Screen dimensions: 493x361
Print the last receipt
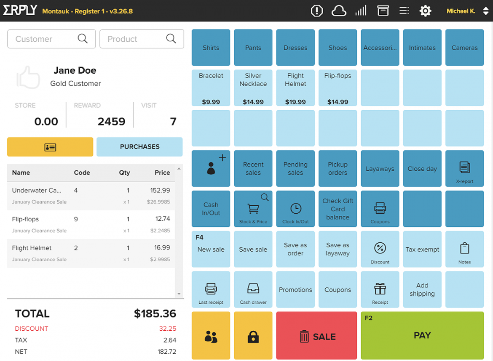(211, 289)
